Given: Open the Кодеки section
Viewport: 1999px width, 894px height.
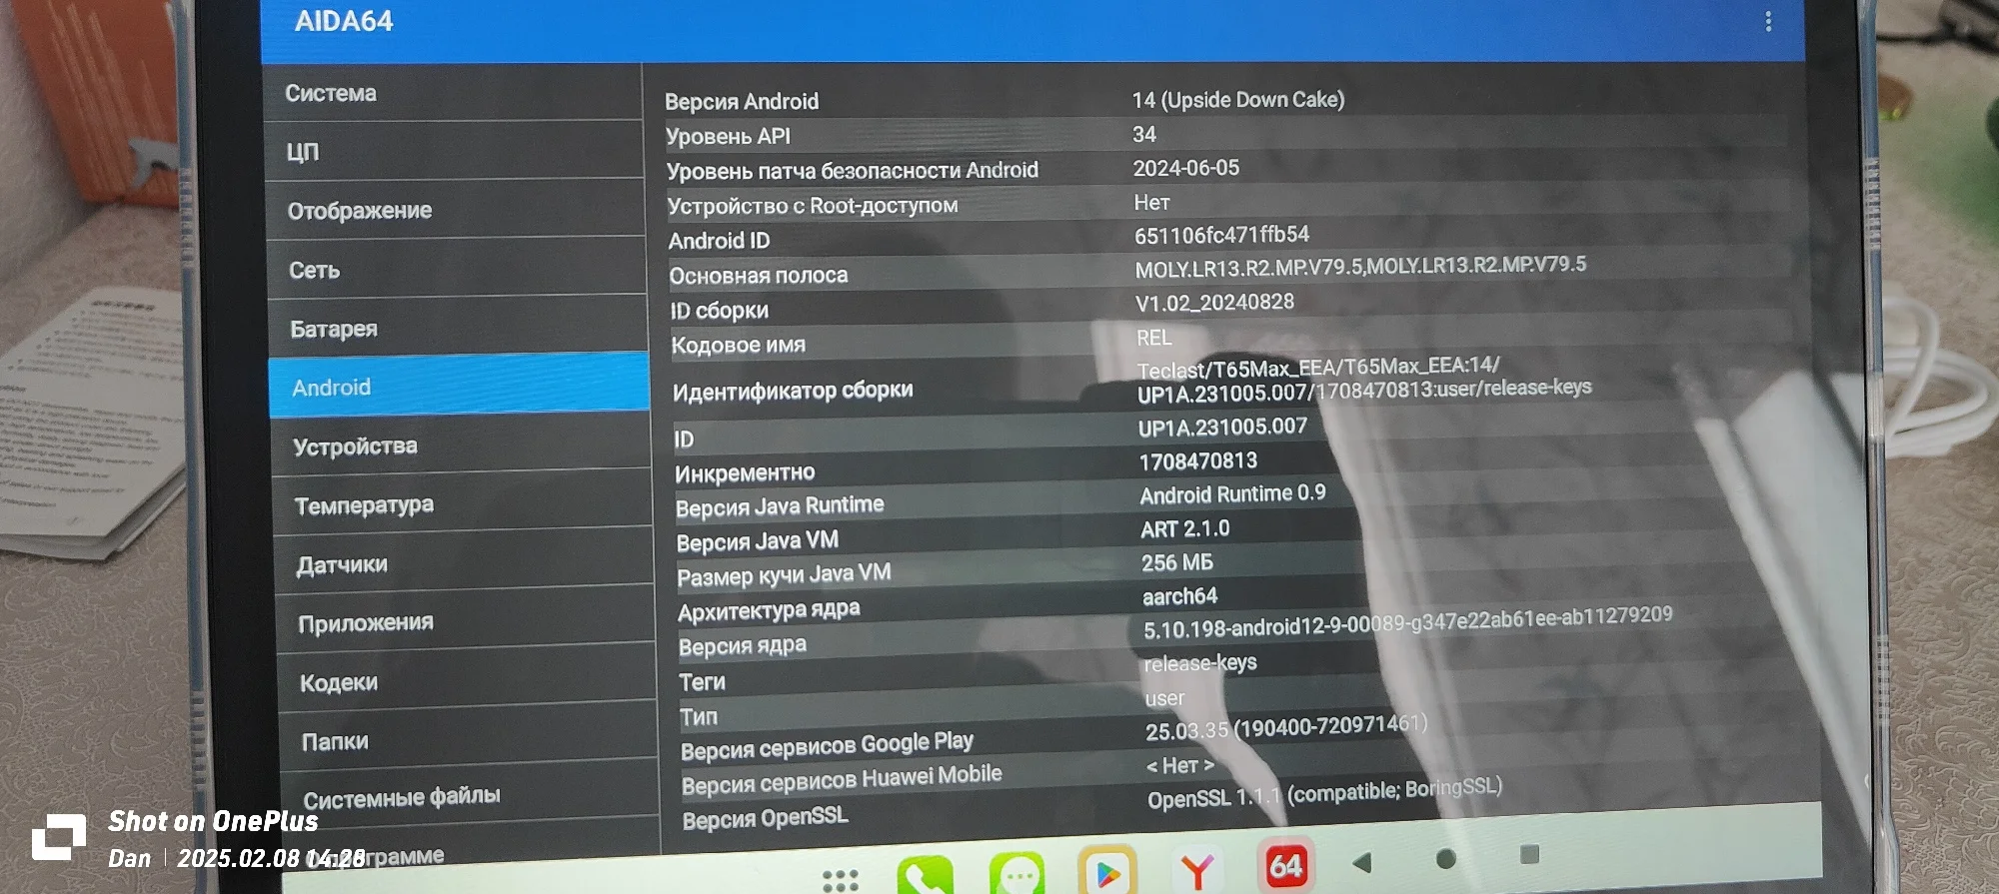Looking at the screenshot, I should 467,681.
